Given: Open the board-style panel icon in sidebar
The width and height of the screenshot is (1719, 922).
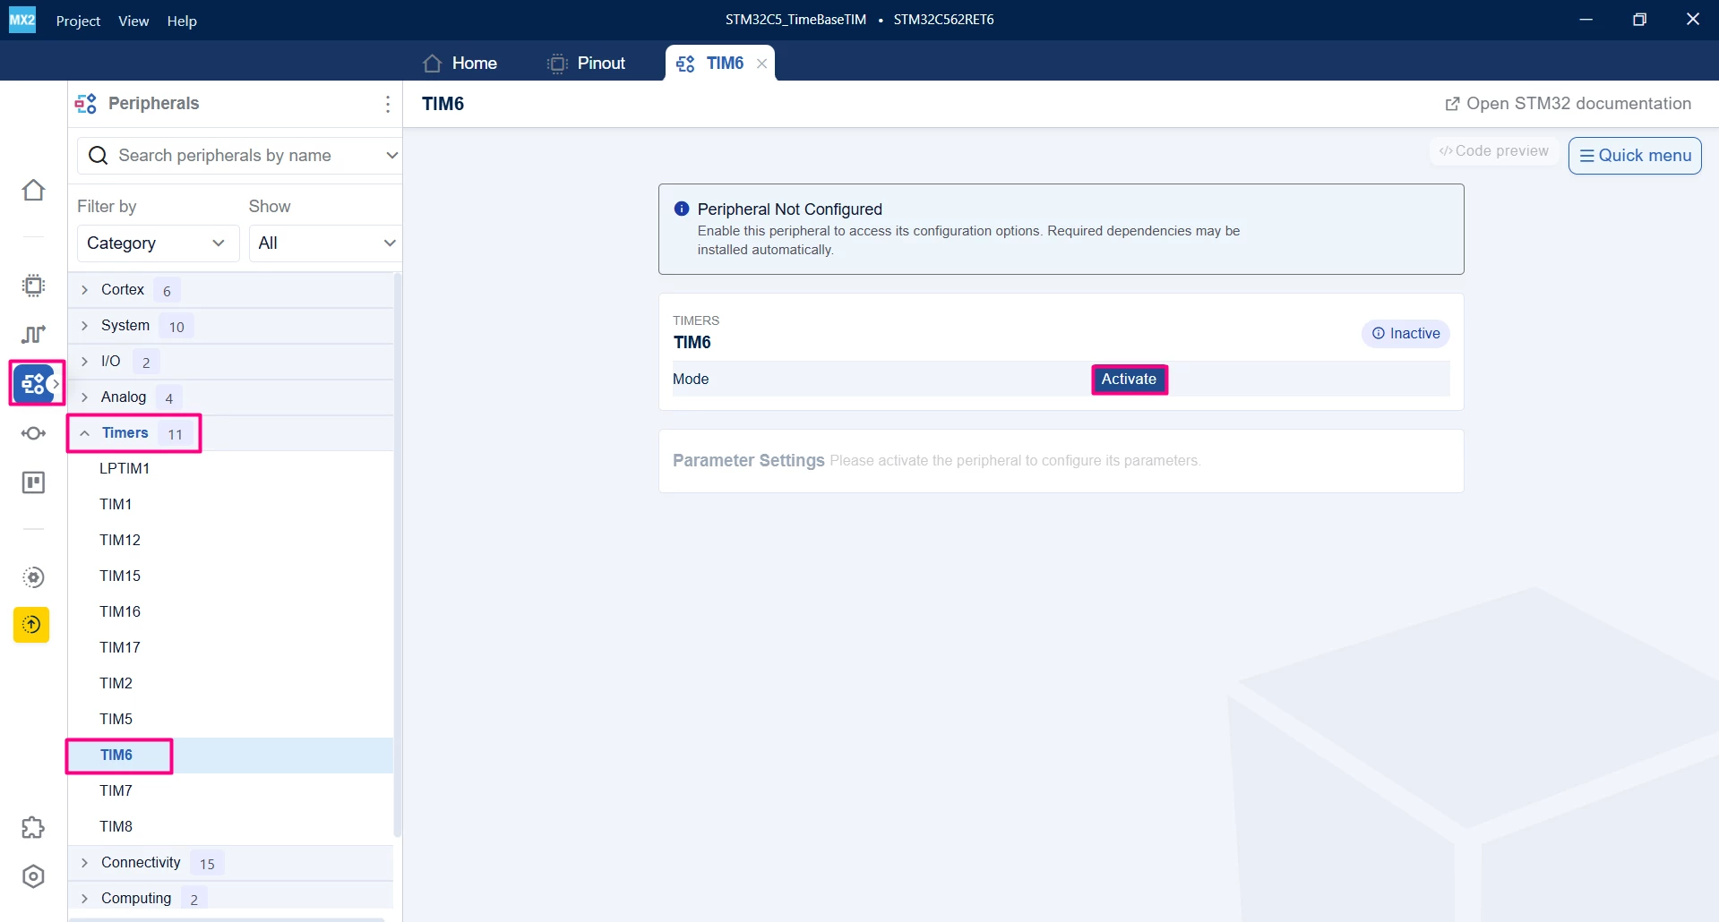Looking at the screenshot, I should [x=33, y=482].
